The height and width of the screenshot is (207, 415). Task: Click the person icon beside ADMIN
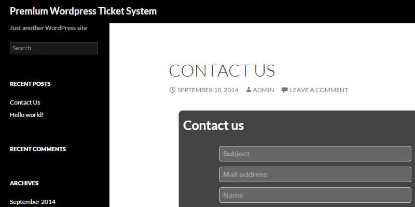click(249, 90)
